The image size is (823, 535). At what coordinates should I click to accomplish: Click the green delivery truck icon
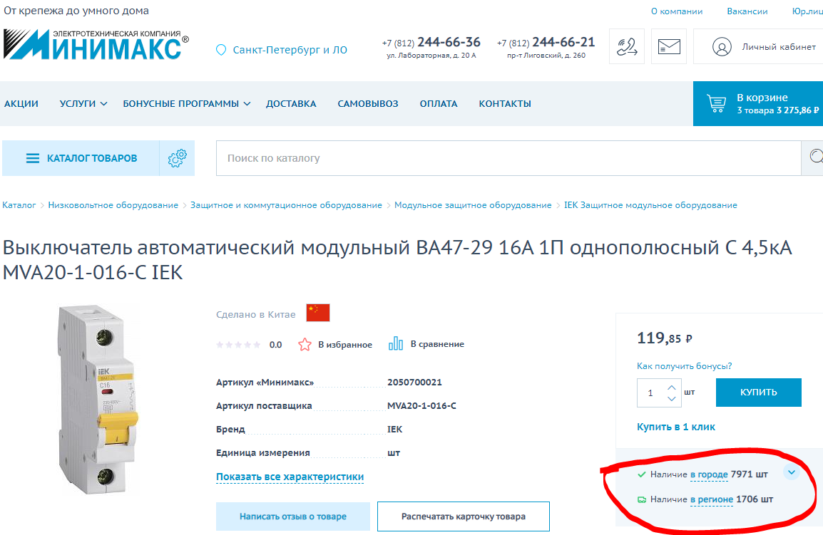[x=641, y=500]
